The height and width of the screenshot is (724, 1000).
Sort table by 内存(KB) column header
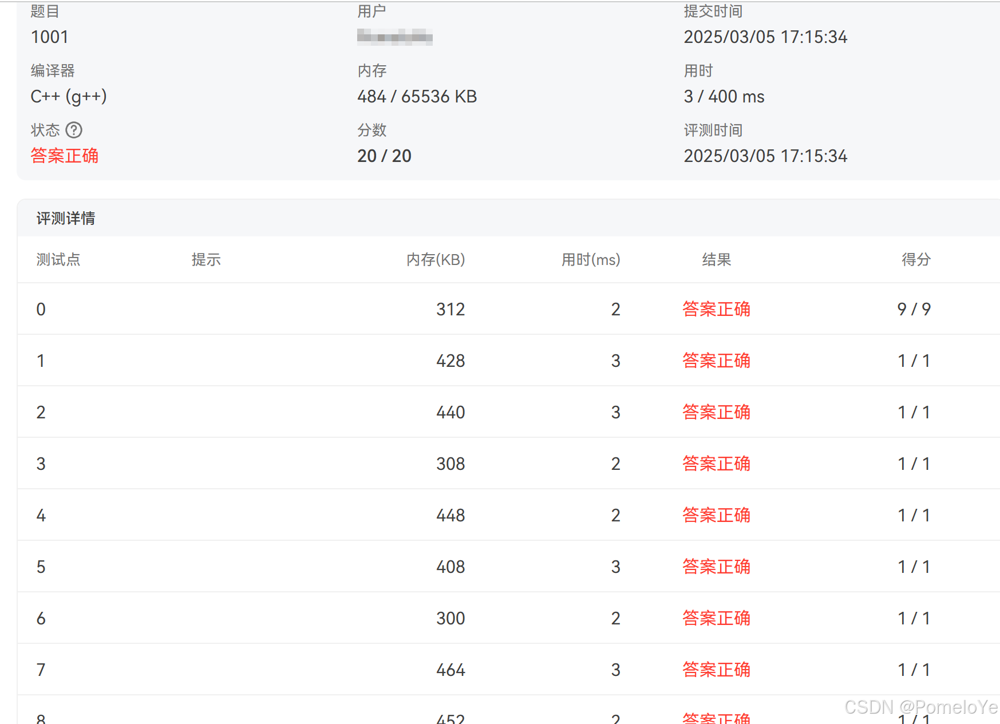point(434,259)
